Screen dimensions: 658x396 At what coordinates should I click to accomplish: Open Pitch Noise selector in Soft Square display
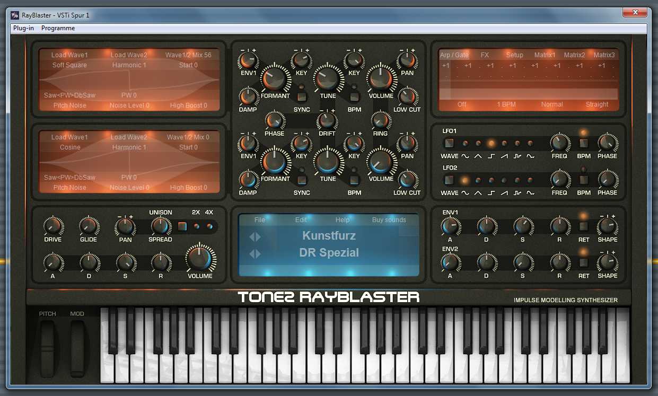69,105
